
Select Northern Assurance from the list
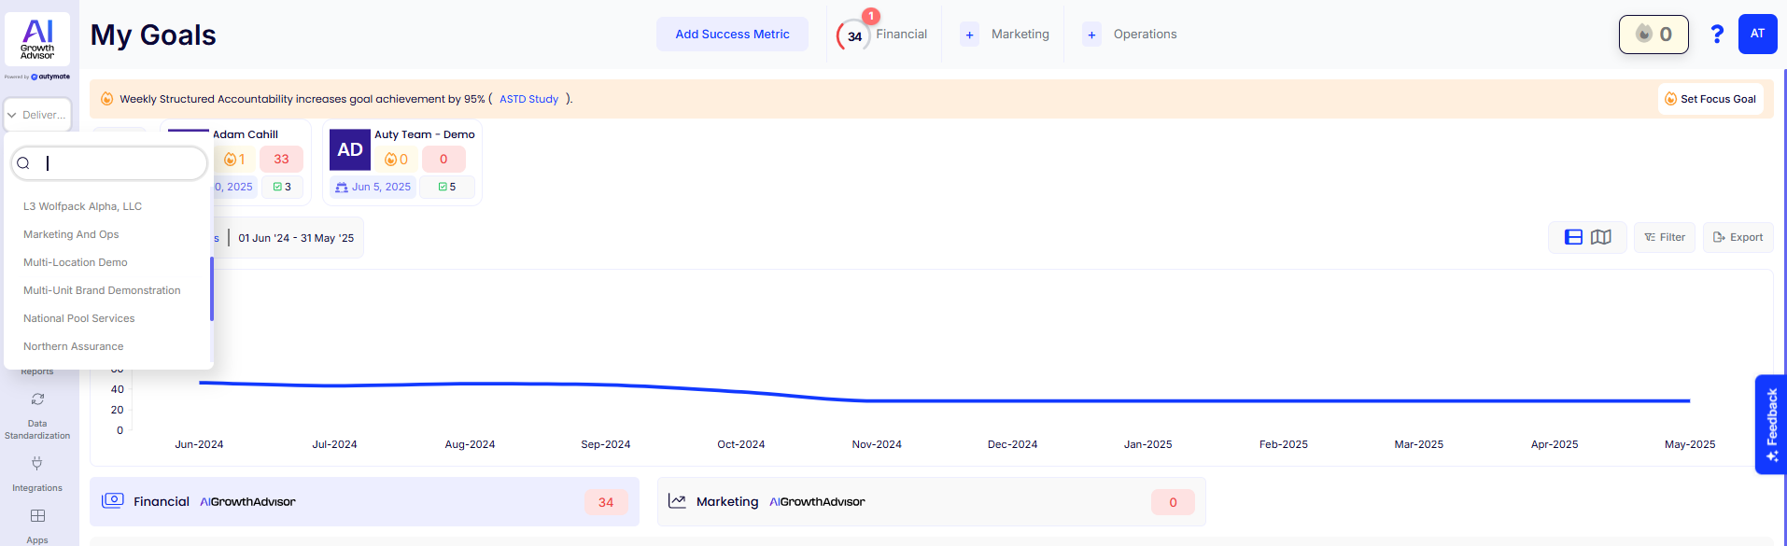73,346
